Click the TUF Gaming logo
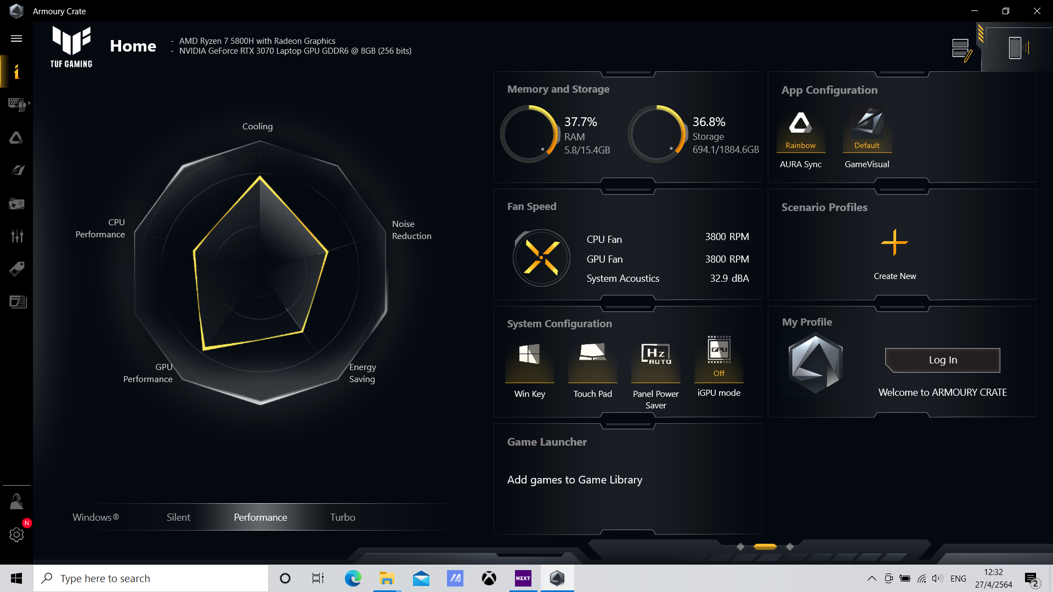Image resolution: width=1053 pixels, height=592 pixels. [71, 47]
